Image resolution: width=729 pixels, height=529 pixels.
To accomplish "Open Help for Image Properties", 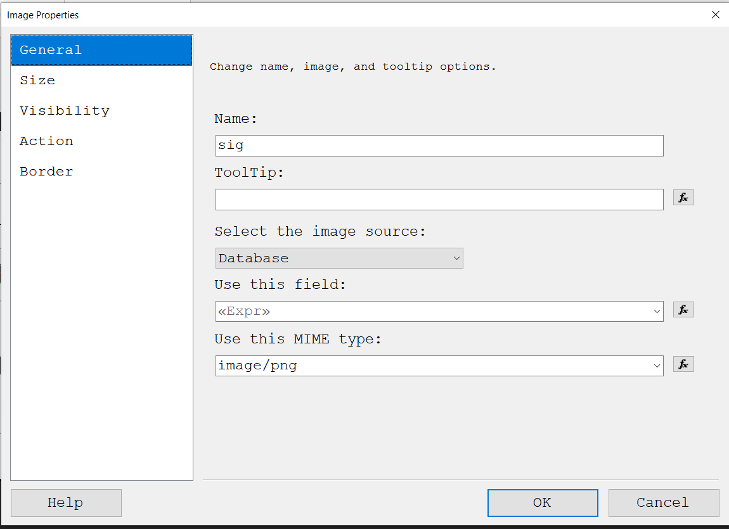I will [x=65, y=502].
